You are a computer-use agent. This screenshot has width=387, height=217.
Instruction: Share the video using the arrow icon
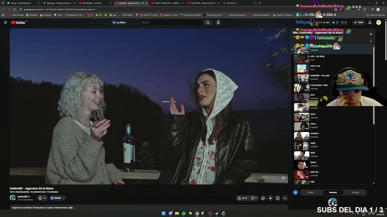click(263, 198)
